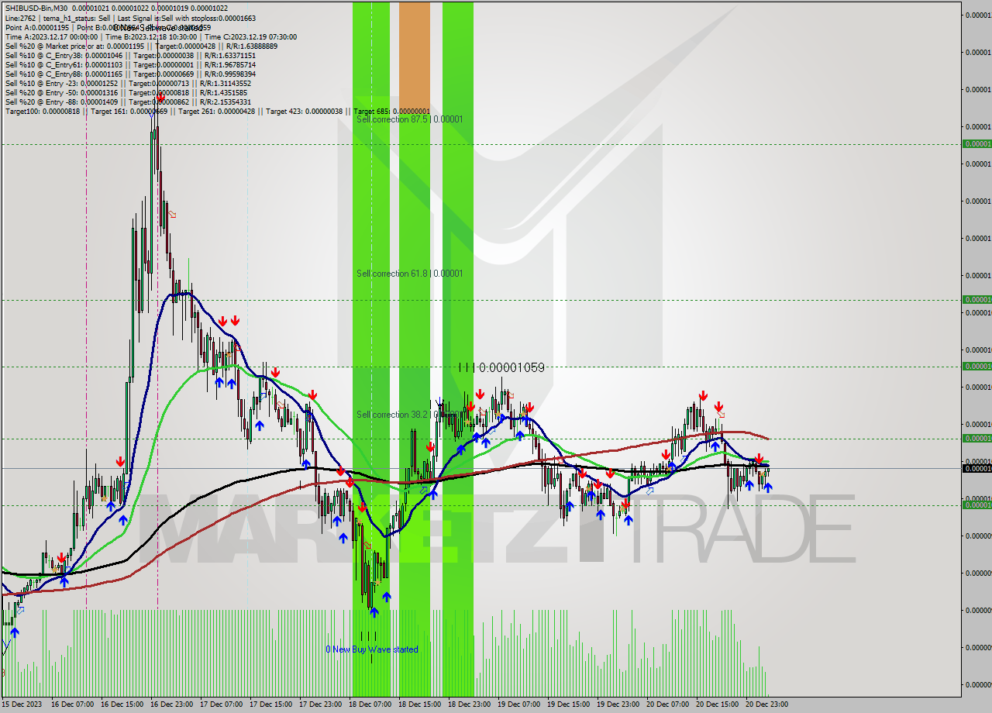
Task: Click the '20 Dec 15:00' time label
Action: tap(717, 704)
